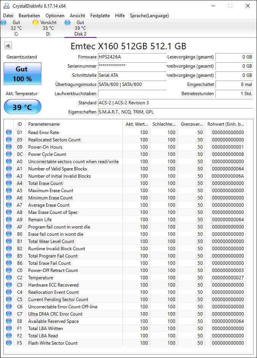Open the Festplatte menu
This screenshot has width=257, height=358.
(100, 16)
